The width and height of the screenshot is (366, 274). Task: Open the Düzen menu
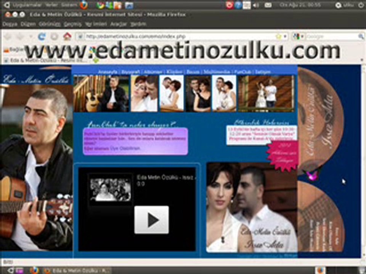tap(28, 24)
